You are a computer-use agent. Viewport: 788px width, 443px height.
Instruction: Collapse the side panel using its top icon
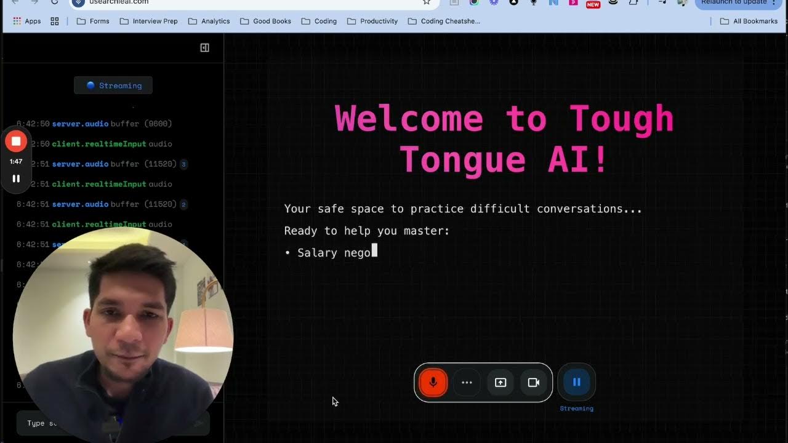[204, 47]
